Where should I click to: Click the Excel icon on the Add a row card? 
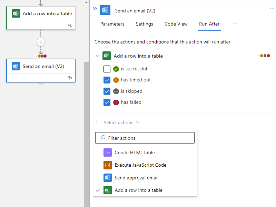(x=16, y=14)
